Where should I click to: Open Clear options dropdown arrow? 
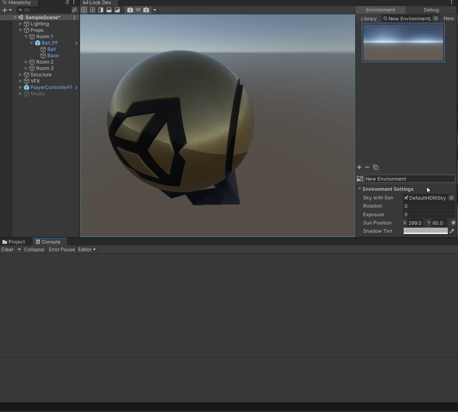coord(19,250)
